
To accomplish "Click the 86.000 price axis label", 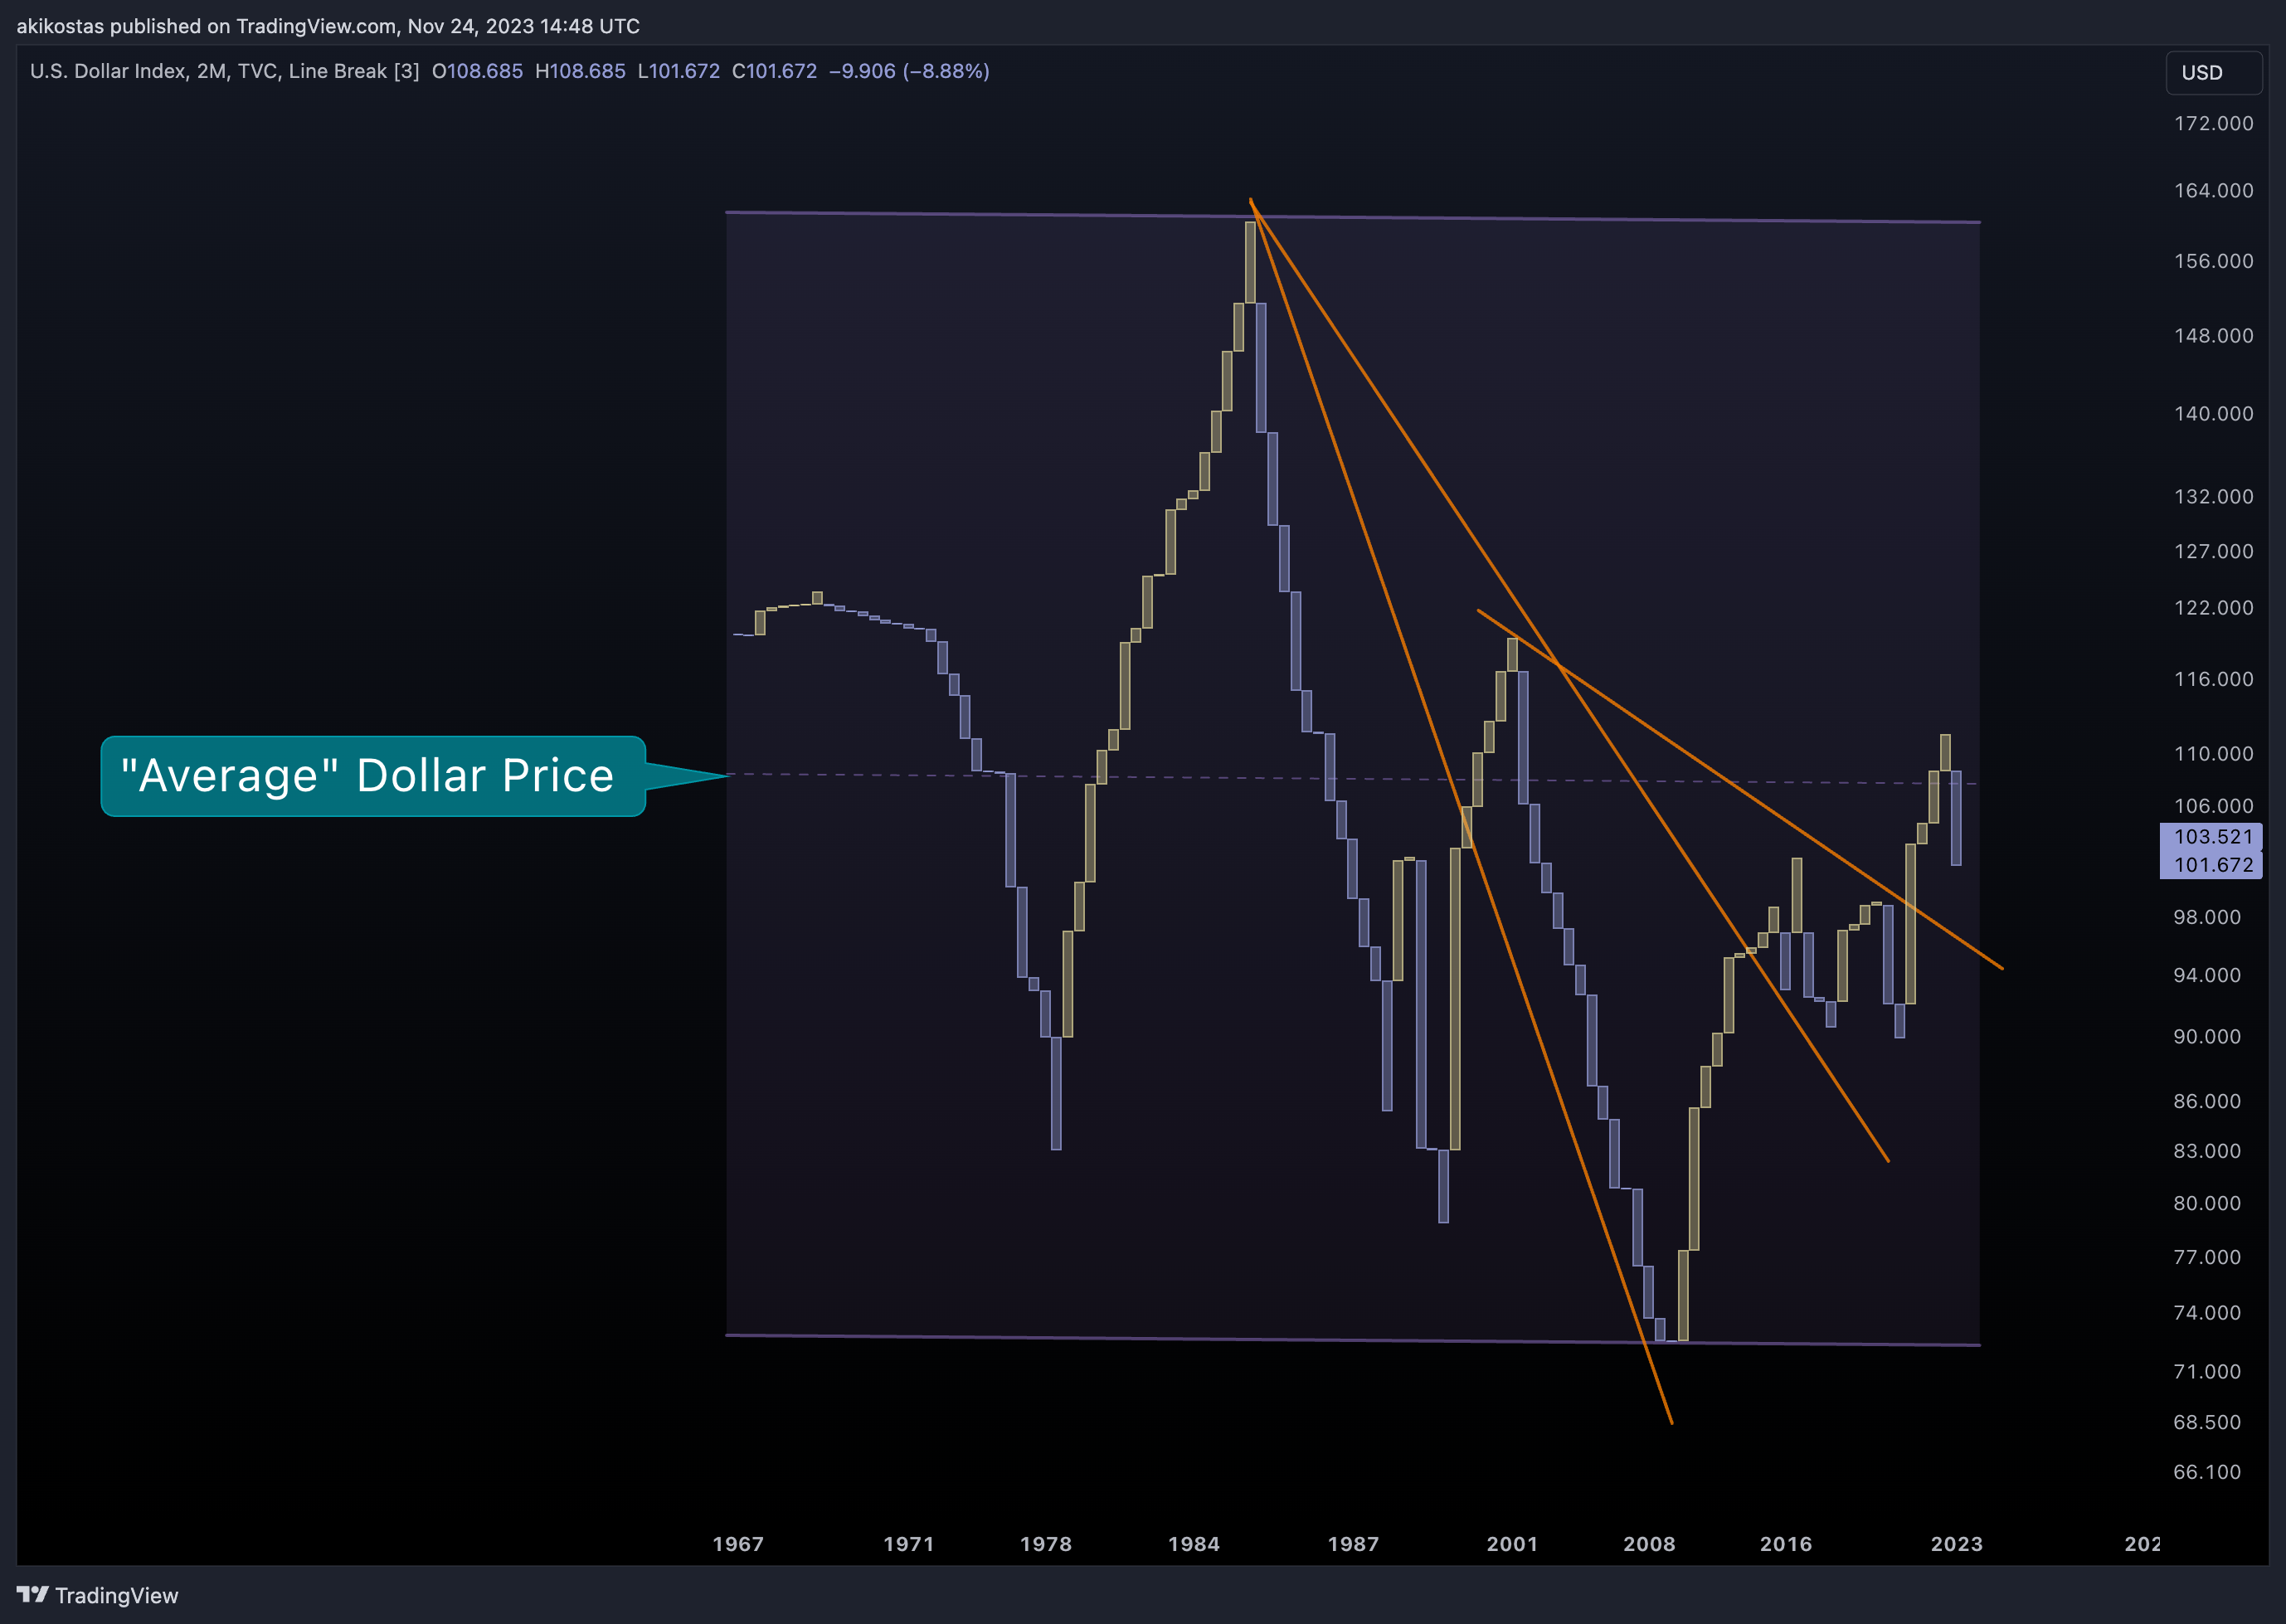I will coord(2207,1101).
